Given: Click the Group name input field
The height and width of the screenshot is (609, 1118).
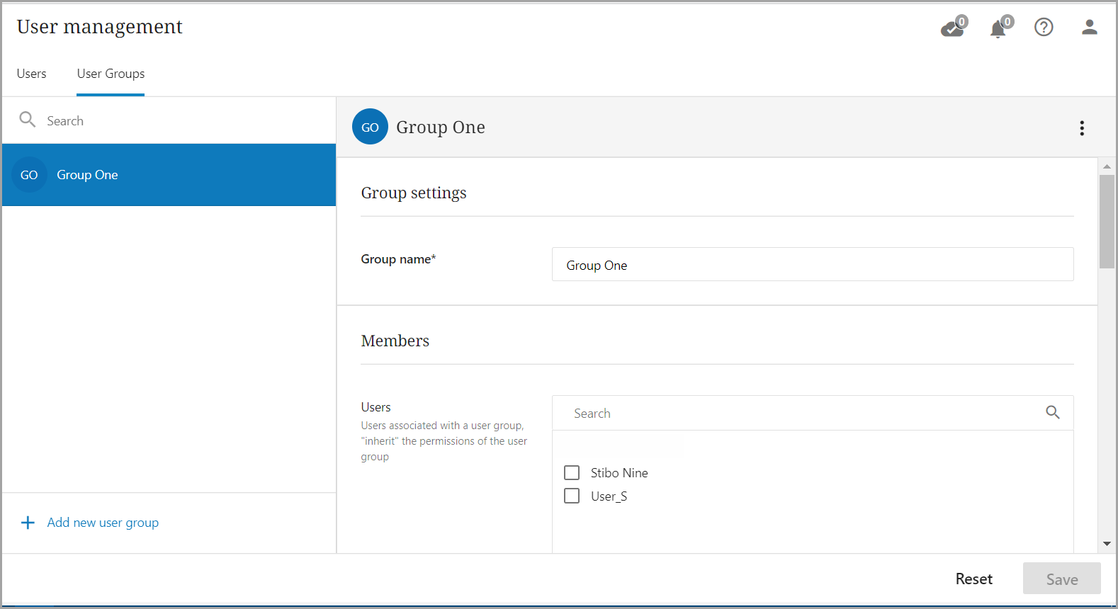Looking at the screenshot, I should click(812, 265).
